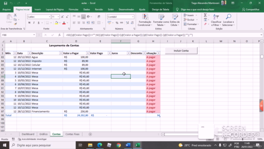Open the Contas Fixas sheet tab
This screenshot has width=264, height=149.
click(x=73, y=134)
